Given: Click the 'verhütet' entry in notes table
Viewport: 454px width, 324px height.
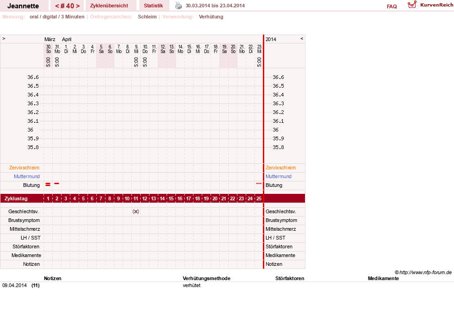Looking at the screenshot, I should point(192,285).
